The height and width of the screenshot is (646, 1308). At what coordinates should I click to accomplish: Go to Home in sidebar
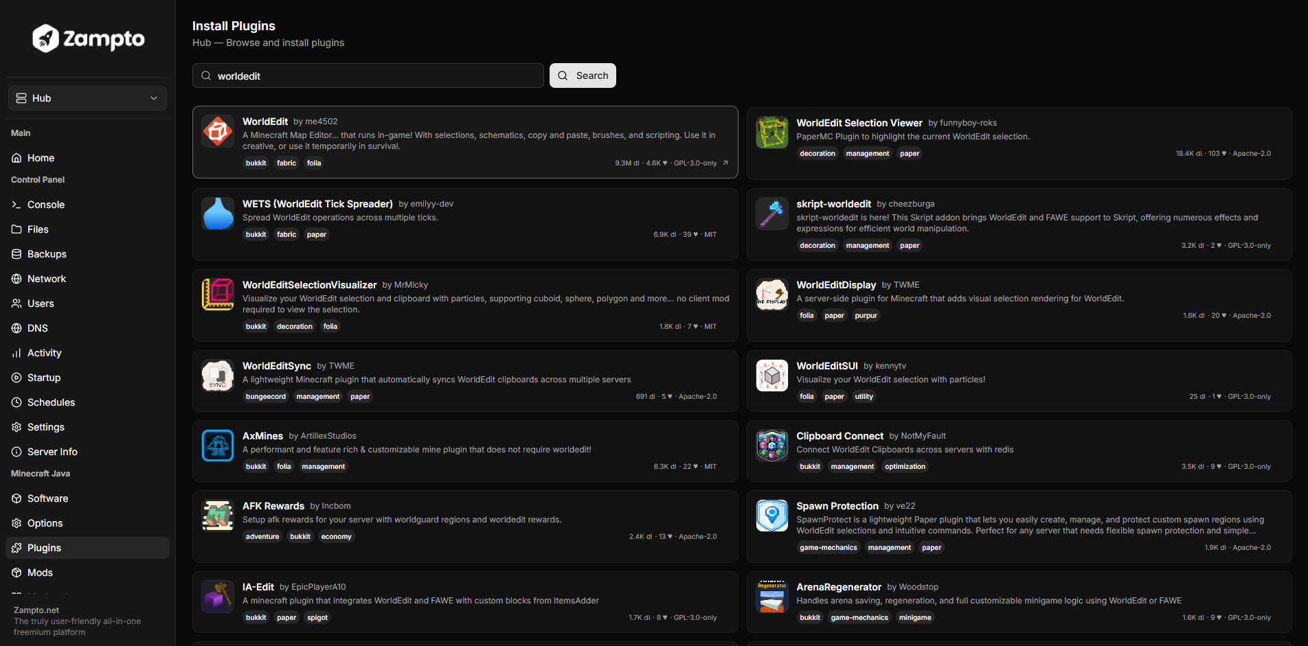87,158
